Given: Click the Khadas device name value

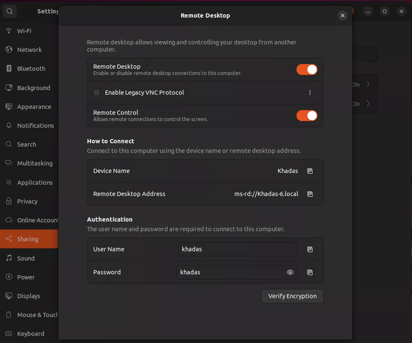Looking at the screenshot, I should (288, 171).
